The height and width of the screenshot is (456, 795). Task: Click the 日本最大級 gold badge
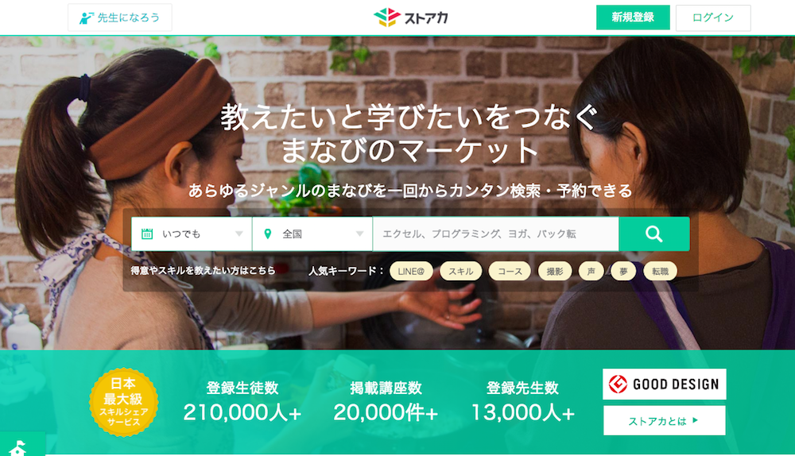click(123, 402)
